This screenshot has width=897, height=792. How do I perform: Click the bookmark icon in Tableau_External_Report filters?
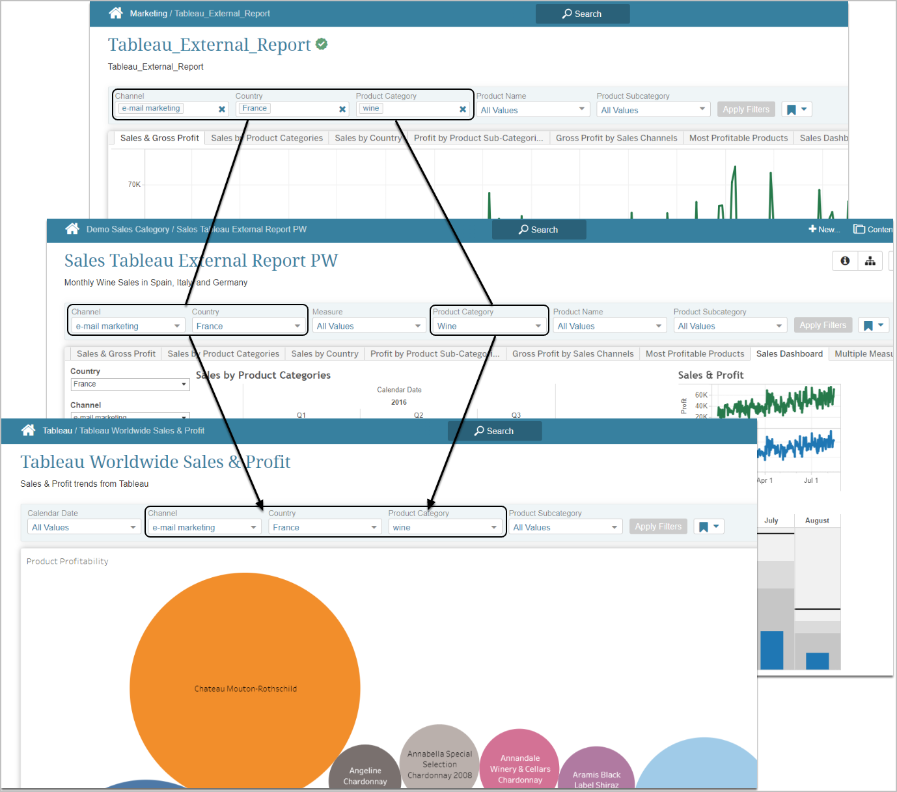pos(792,110)
